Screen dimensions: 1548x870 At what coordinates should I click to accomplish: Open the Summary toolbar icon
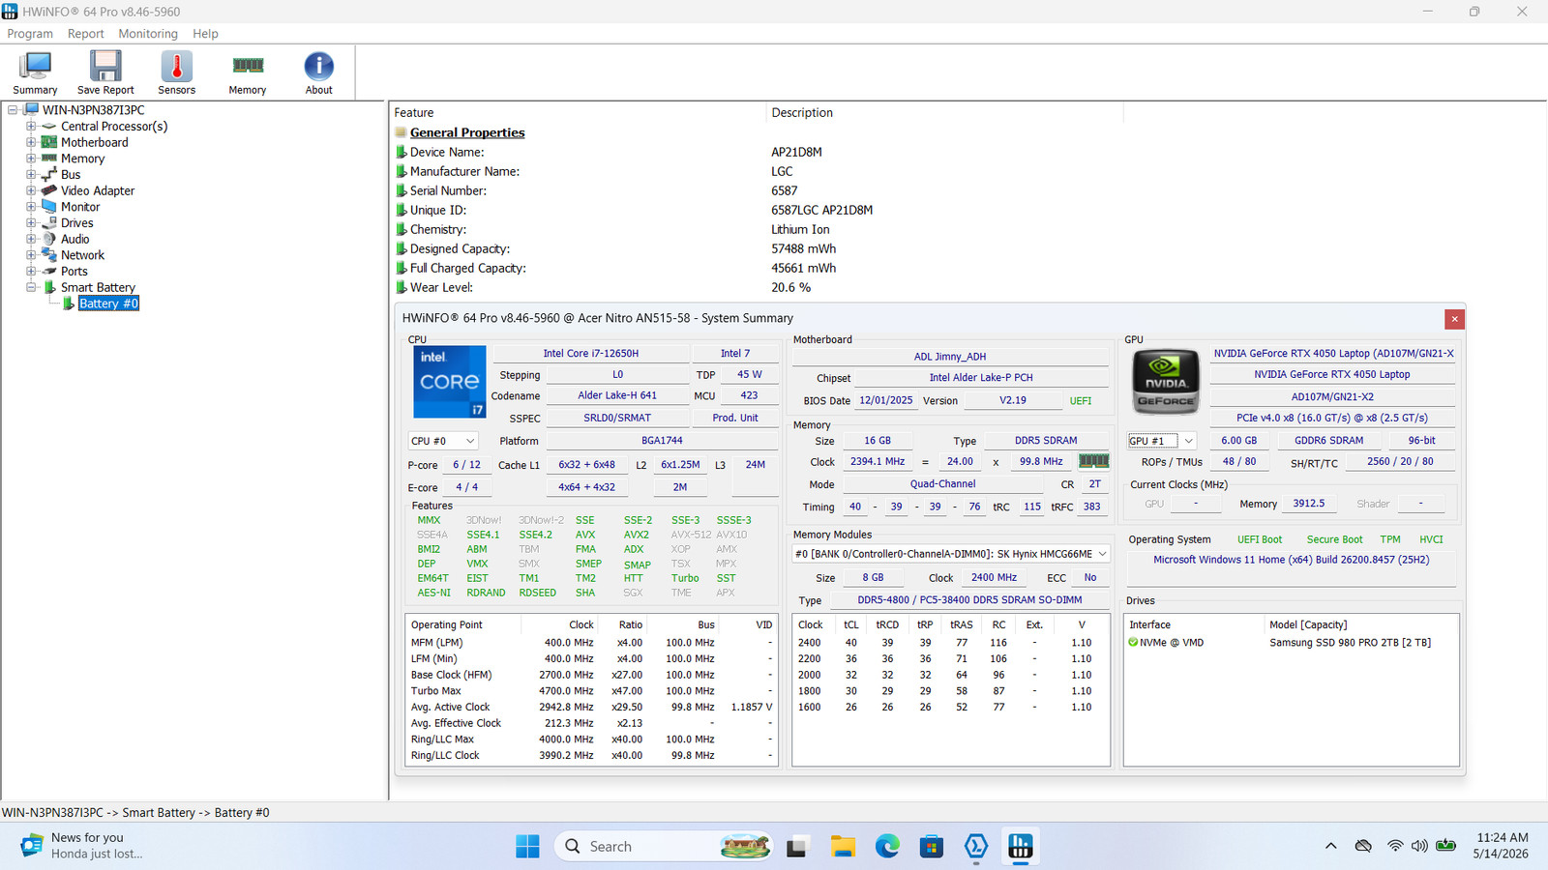point(35,72)
